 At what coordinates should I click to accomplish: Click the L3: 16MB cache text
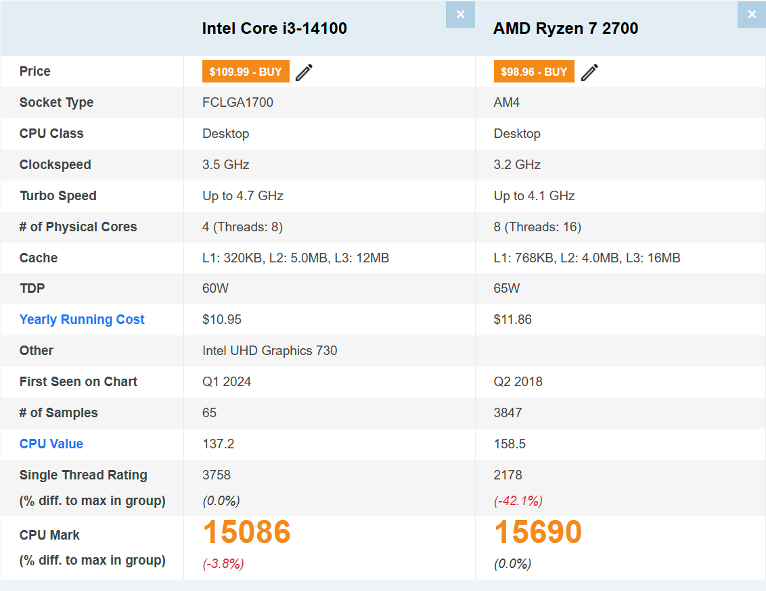[x=653, y=258]
